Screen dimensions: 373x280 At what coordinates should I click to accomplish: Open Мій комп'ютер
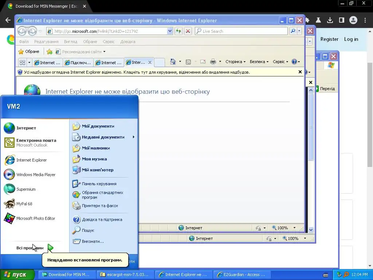93,170
